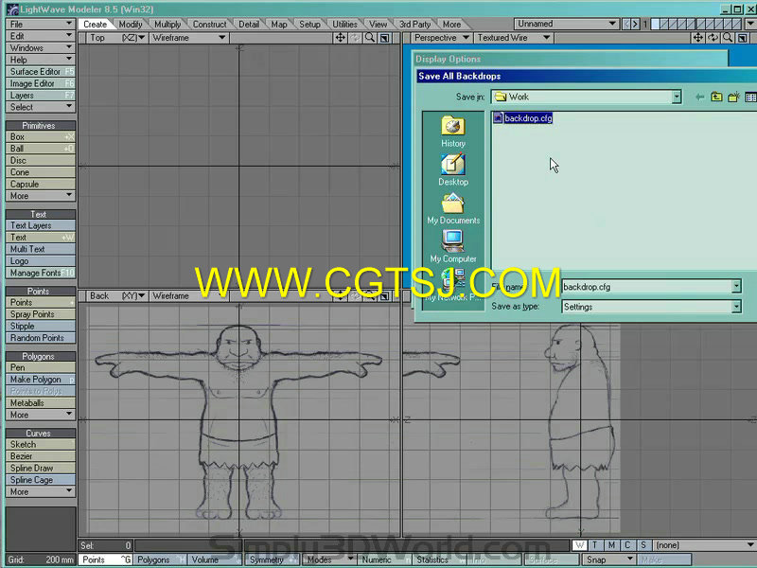Go up one folder level in dialog
This screenshot has width=757, height=568.
716,98
